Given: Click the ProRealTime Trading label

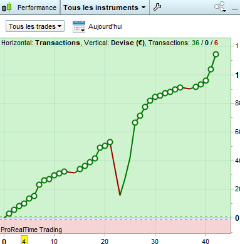Looking at the screenshot, I should tap(31, 230).
